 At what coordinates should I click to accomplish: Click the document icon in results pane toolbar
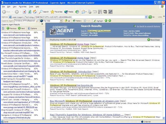coord(3,28)
